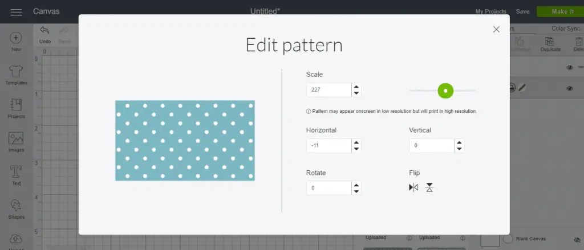Increase the Scale value

356,87
